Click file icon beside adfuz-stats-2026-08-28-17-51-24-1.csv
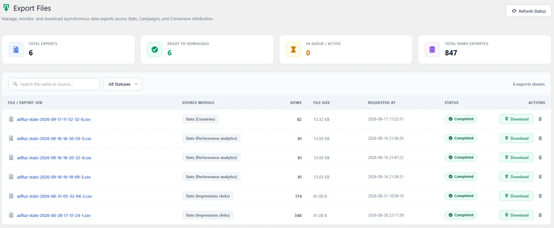The image size is (554, 228). [11, 215]
